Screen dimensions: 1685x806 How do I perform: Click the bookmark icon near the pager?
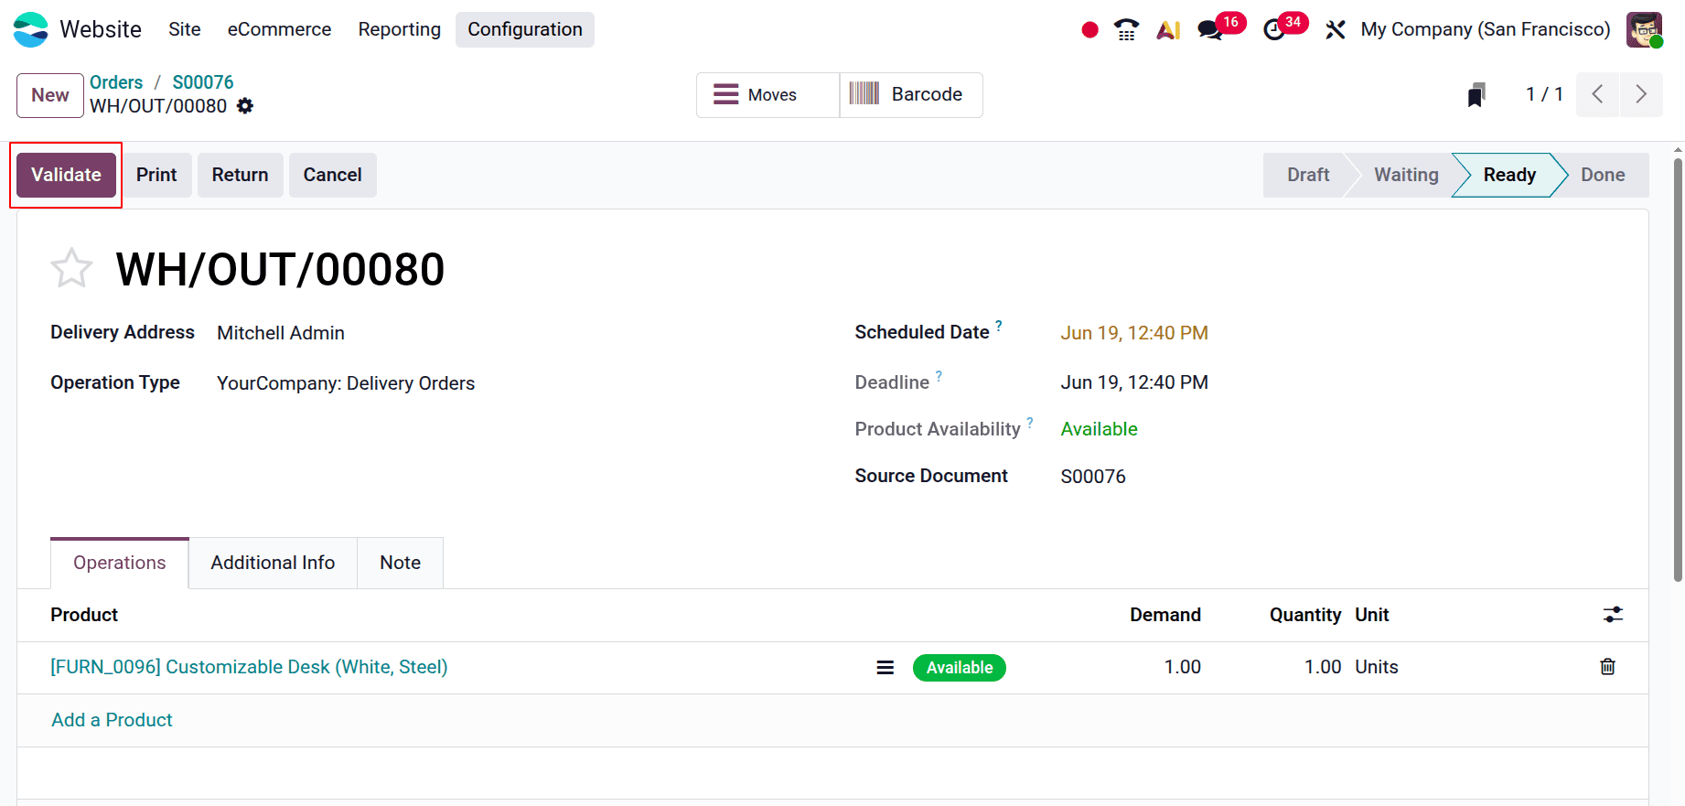(x=1476, y=94)
